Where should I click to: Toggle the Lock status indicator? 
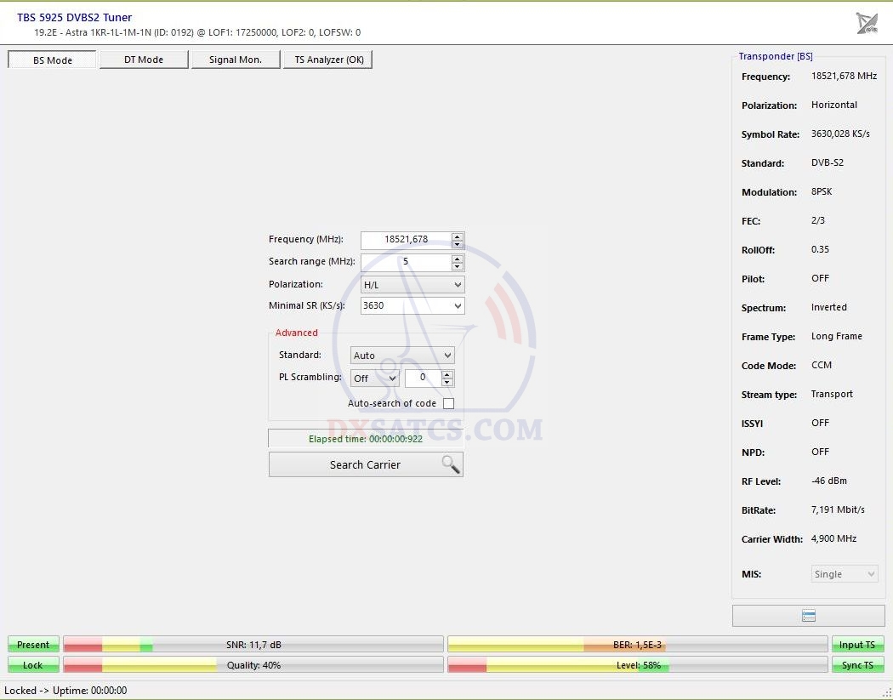[x=33, y=665]
